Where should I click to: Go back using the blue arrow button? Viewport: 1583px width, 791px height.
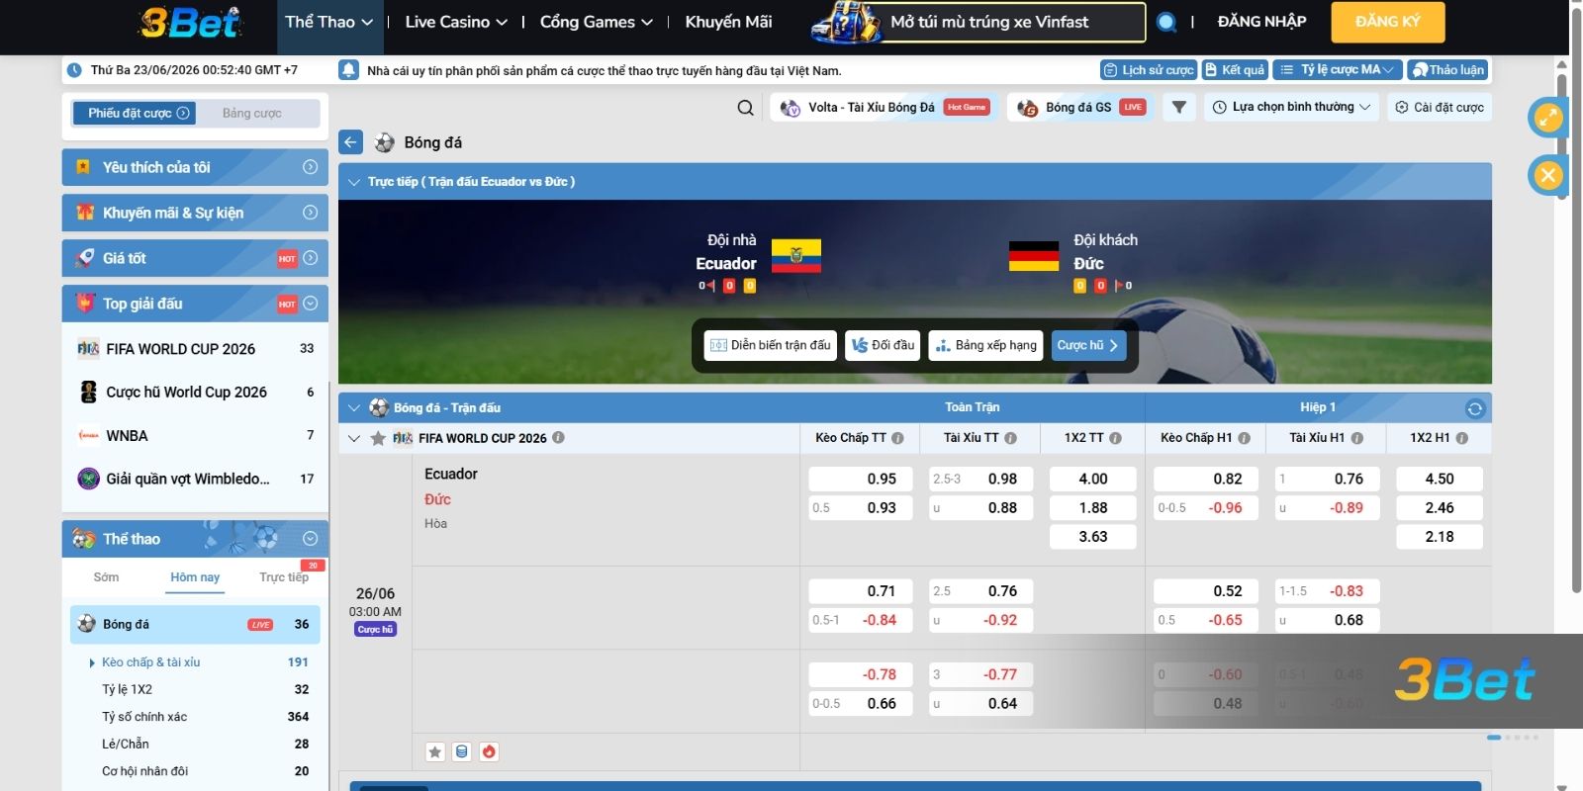[350, 142]
